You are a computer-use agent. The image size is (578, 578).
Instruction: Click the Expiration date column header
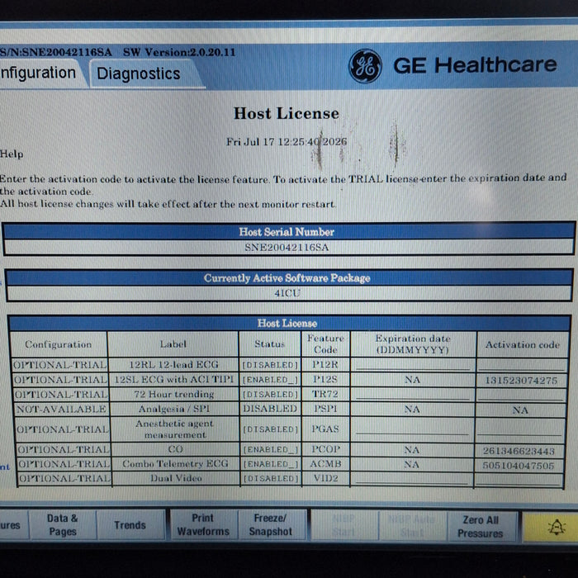413,344
